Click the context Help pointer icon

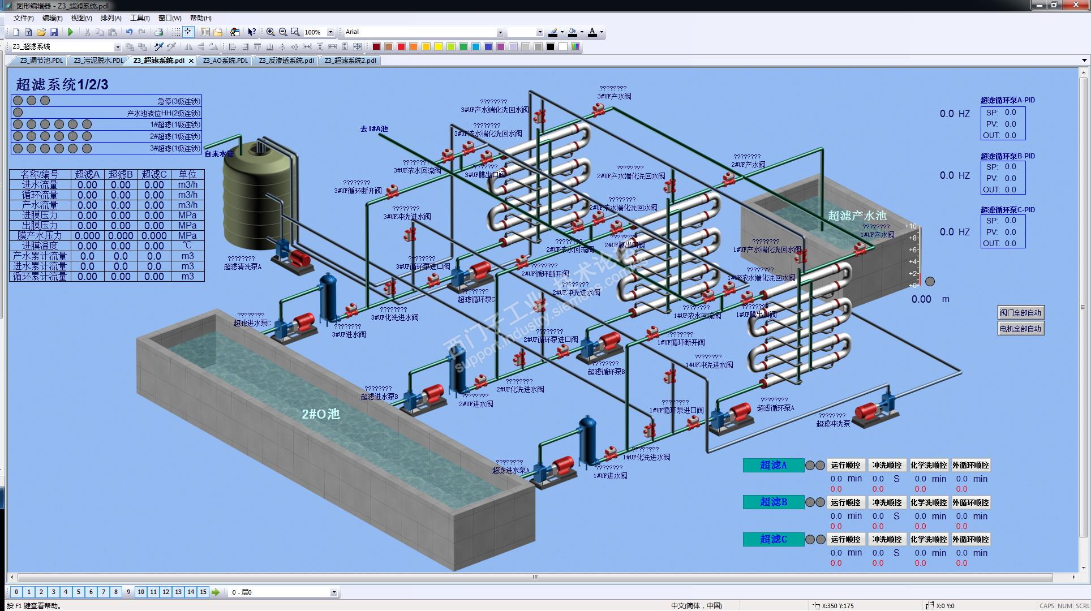[252, 32]
